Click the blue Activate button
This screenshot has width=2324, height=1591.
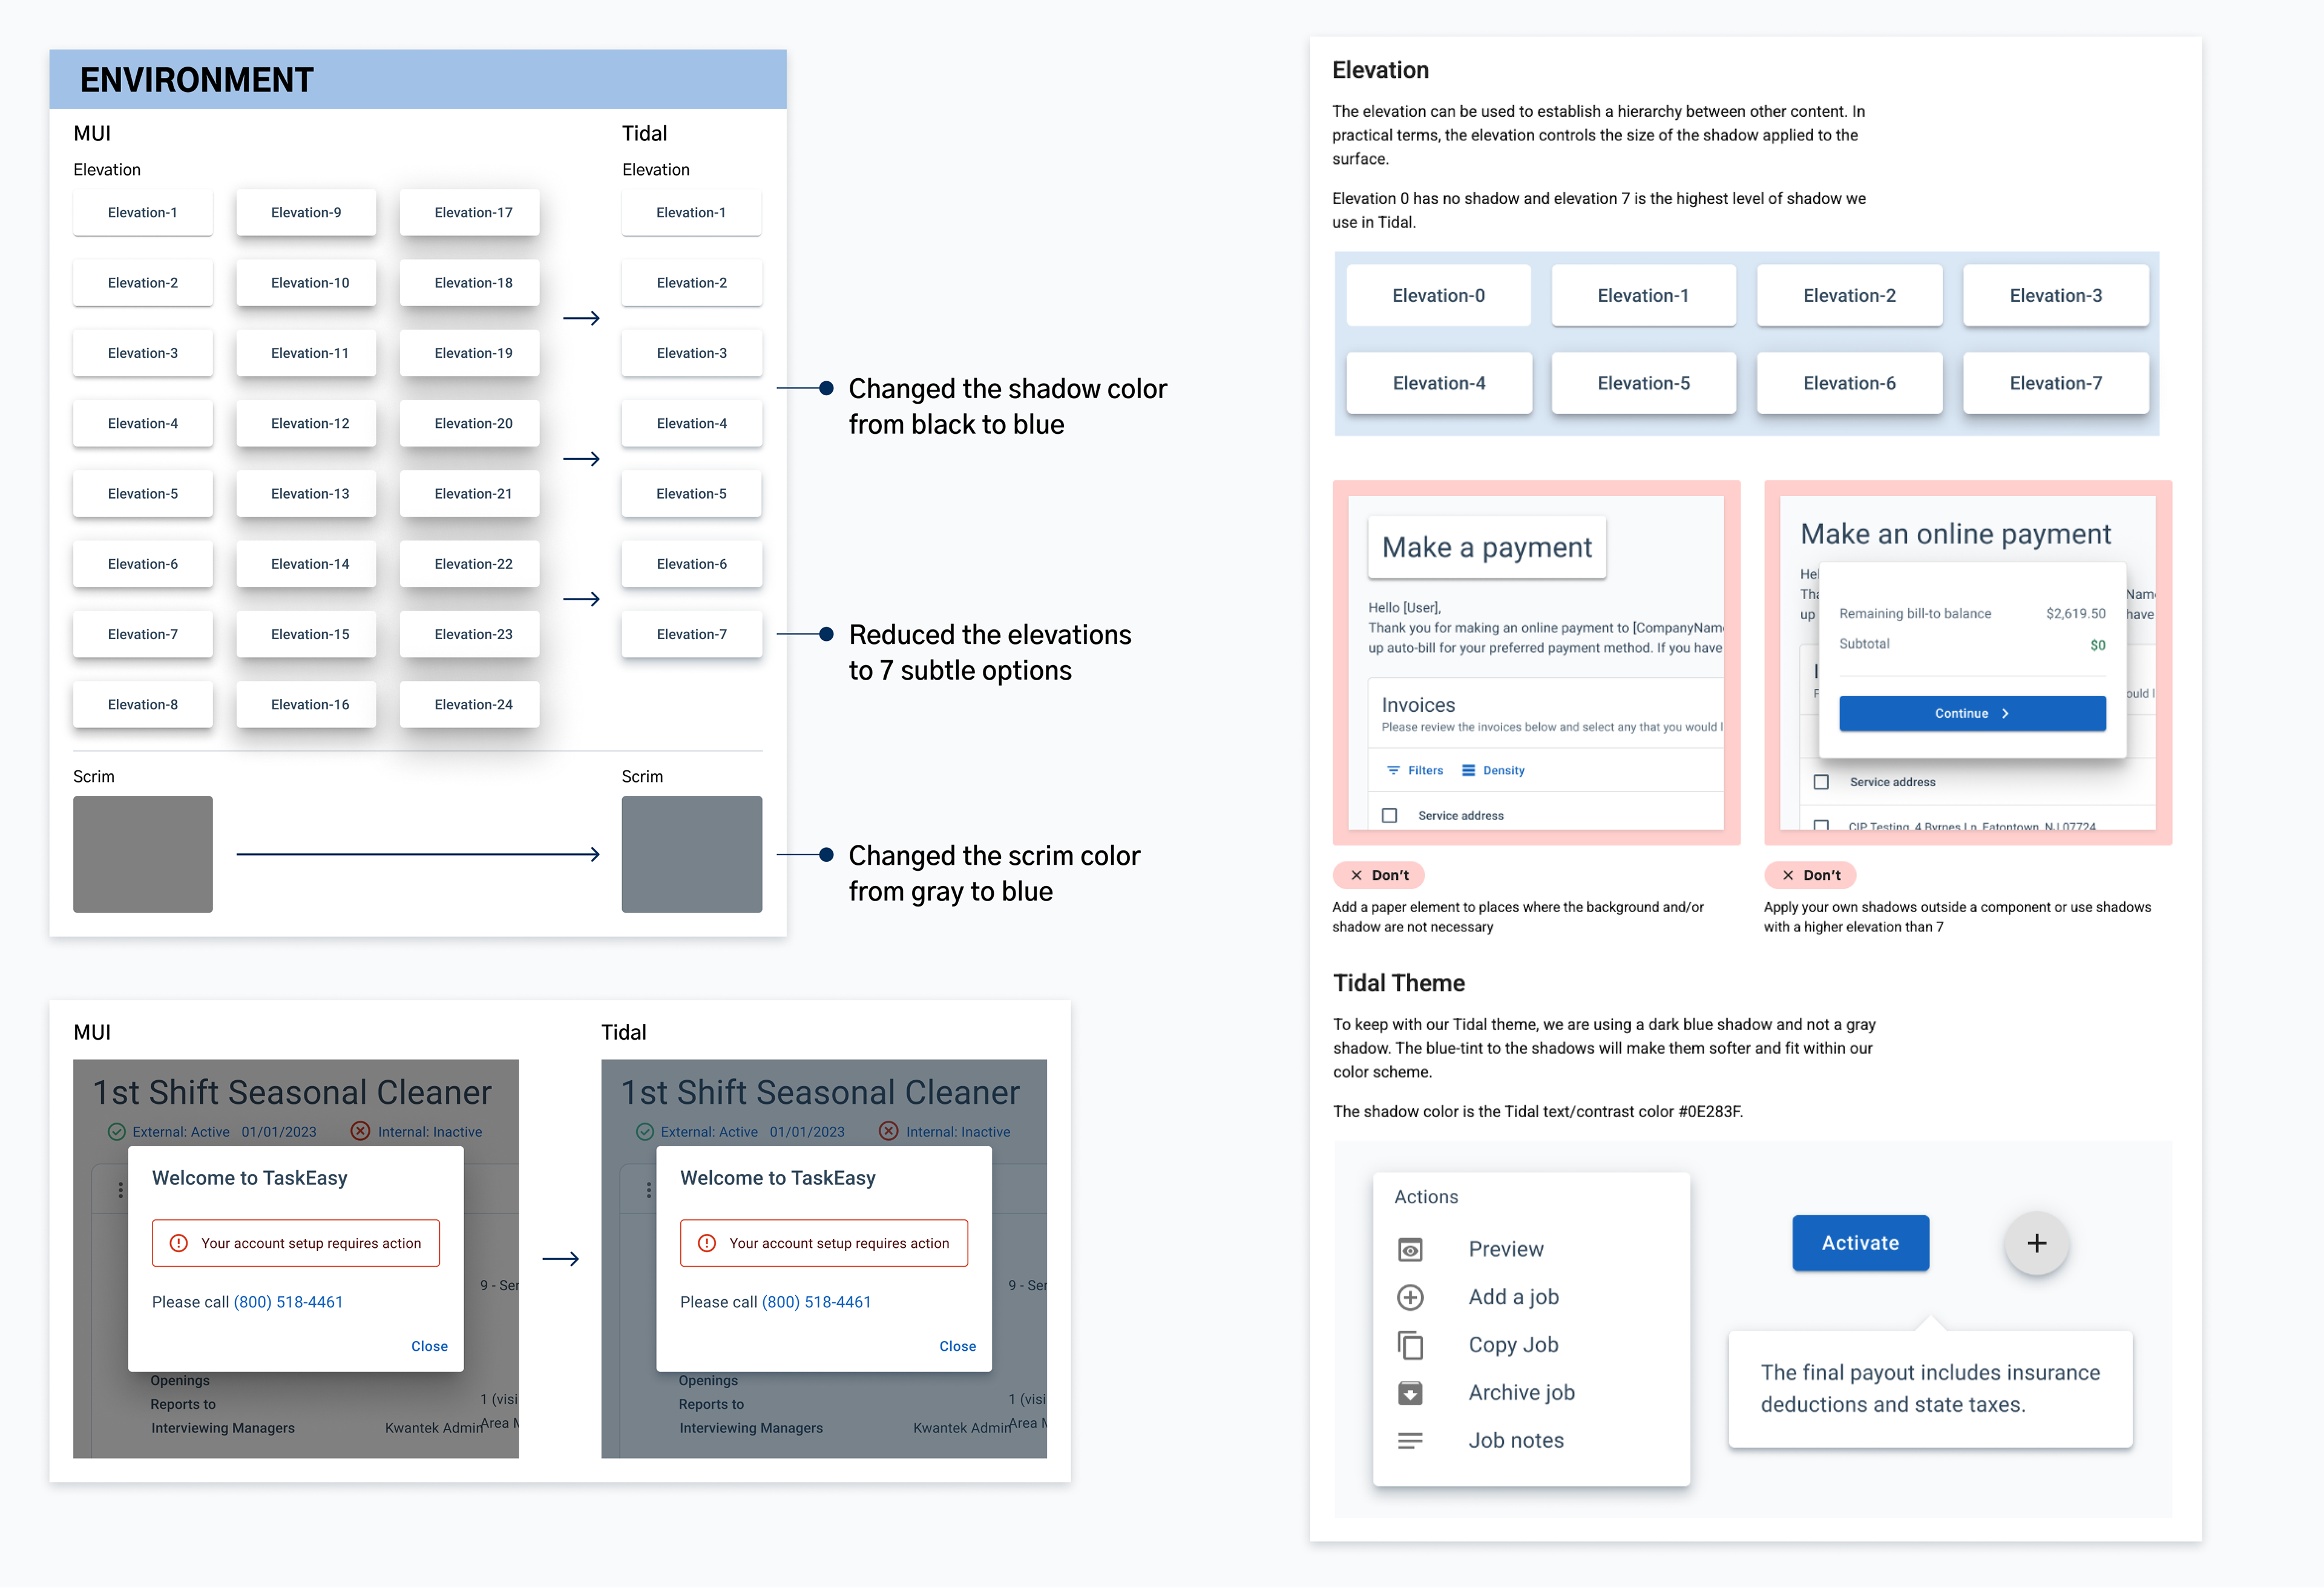point(1860,1244)
